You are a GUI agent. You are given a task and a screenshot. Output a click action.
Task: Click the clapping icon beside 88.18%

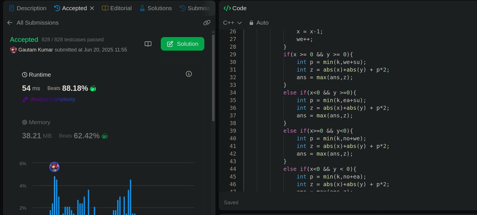(x=93, y=88)
